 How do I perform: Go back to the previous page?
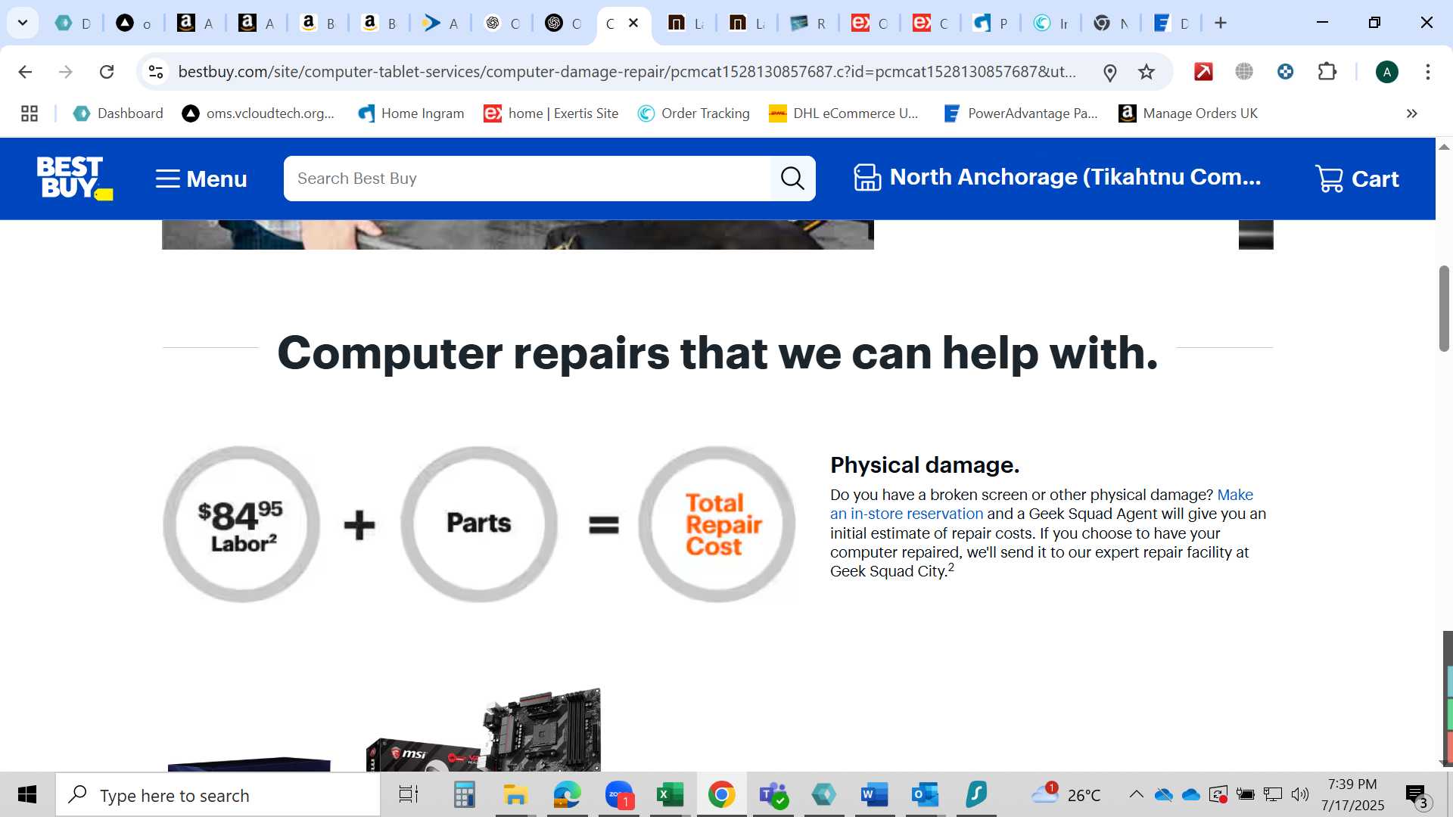point(25,72)
